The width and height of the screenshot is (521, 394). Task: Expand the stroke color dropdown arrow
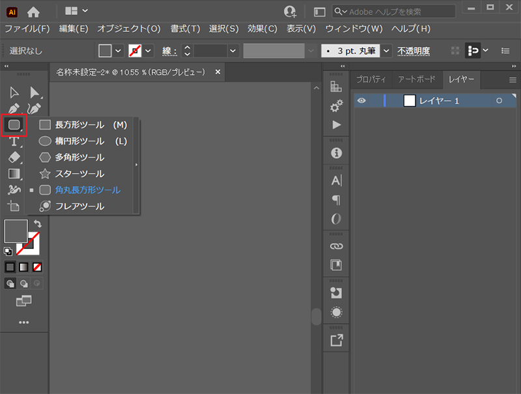click(x=148, y=51)
